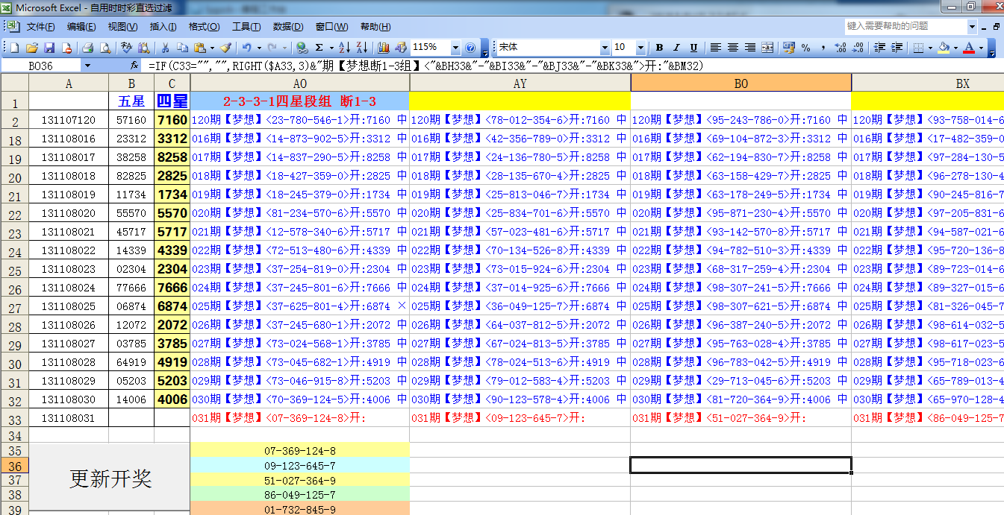Toggle Italic formatting
This screenshot has width=1004, height=515.
pos(676,48)
